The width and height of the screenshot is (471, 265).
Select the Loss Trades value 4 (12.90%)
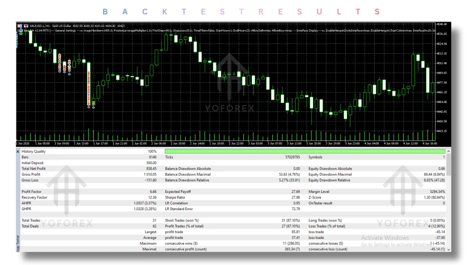(436, 226)
